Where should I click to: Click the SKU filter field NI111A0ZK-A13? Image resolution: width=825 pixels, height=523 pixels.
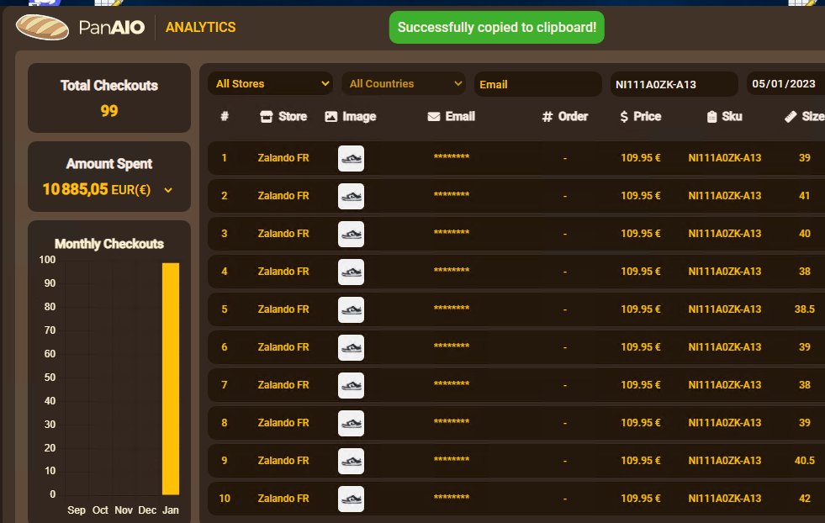point(674,84)
